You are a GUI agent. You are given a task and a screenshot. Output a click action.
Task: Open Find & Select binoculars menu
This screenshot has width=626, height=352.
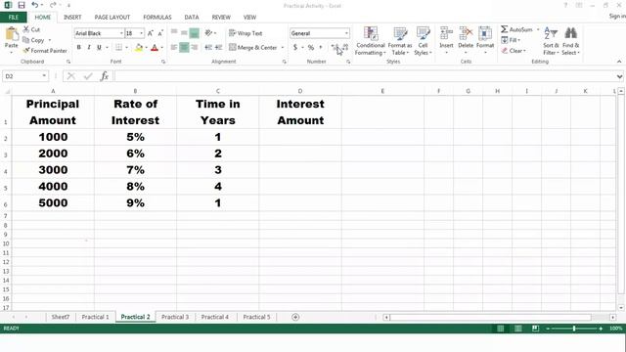click(571, 41)
